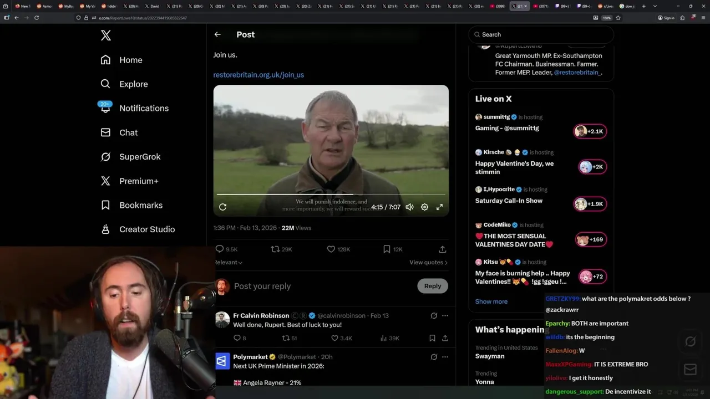The width and height of the screenshot is (710, 399).
Task: Enter fullscreen on the video
Action: [x=439, y=207]
